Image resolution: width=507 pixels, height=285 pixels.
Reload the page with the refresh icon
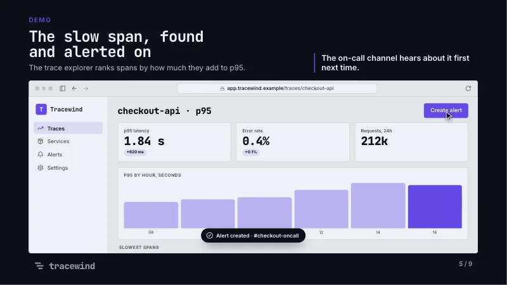coord(468,88)
